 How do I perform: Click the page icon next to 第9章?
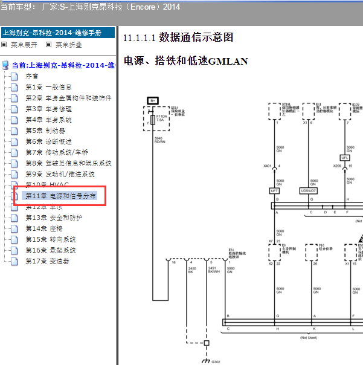[14, 175]
